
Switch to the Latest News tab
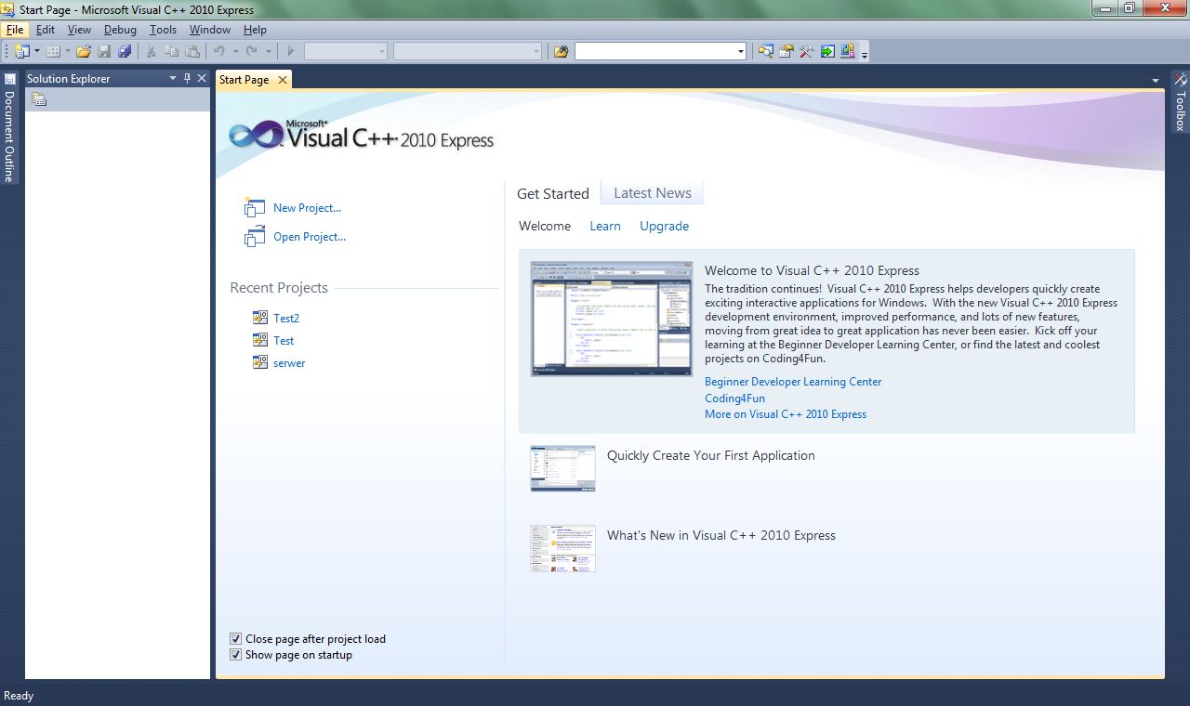tap(652, 193)
